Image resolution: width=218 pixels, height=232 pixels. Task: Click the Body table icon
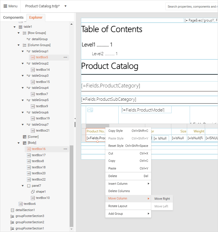tap(25, 143)
